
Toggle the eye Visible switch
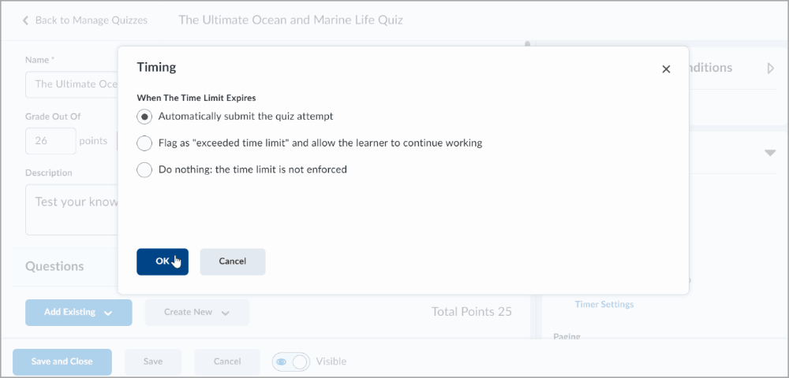point(291,361)
